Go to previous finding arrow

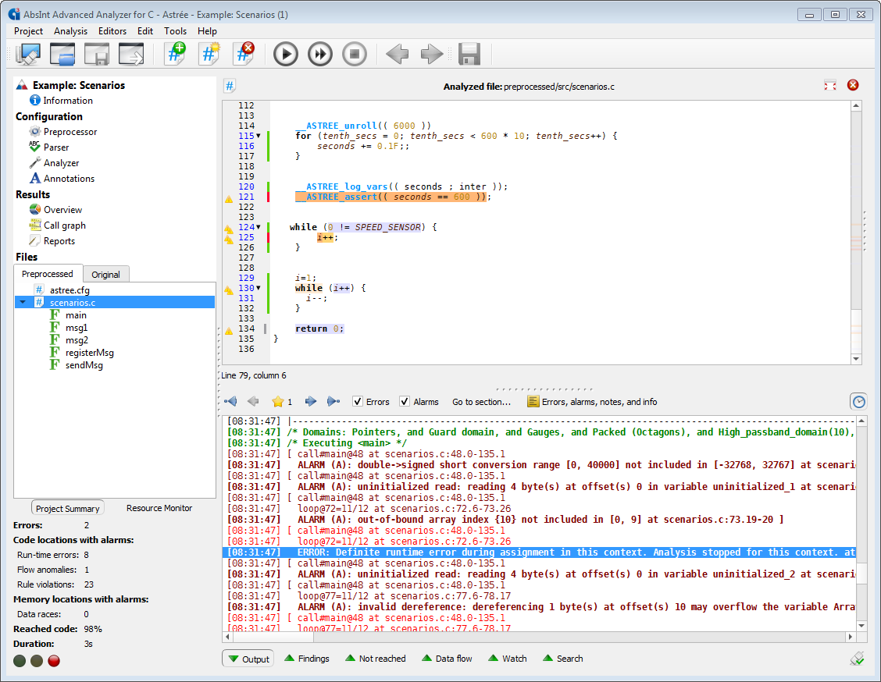click(253, 401)
